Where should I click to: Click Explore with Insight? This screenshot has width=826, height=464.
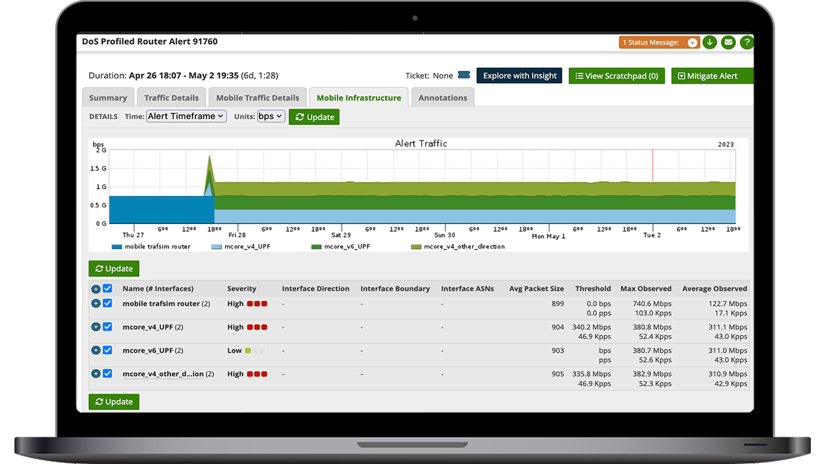(x=519, y=75)
